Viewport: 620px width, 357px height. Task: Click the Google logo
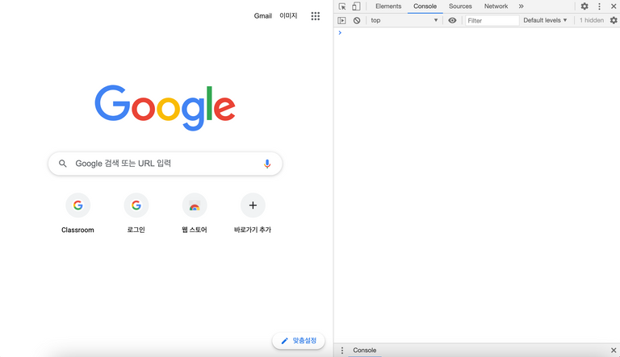[165, 107]
